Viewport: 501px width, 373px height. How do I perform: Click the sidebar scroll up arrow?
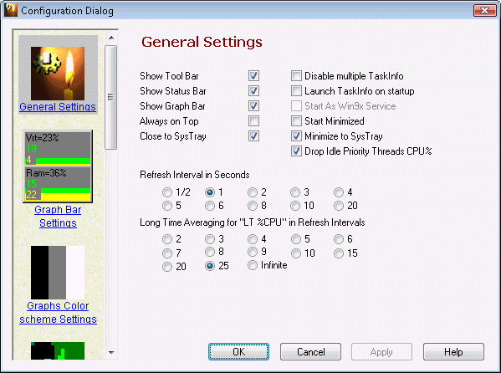click(x=111, y=38)
